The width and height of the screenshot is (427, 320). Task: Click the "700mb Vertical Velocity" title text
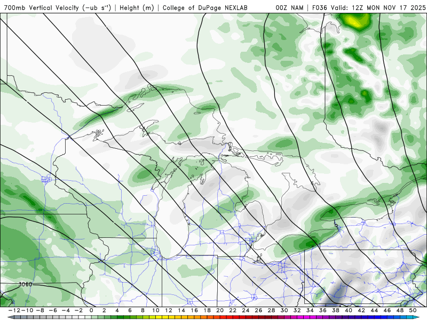point(42,7)
